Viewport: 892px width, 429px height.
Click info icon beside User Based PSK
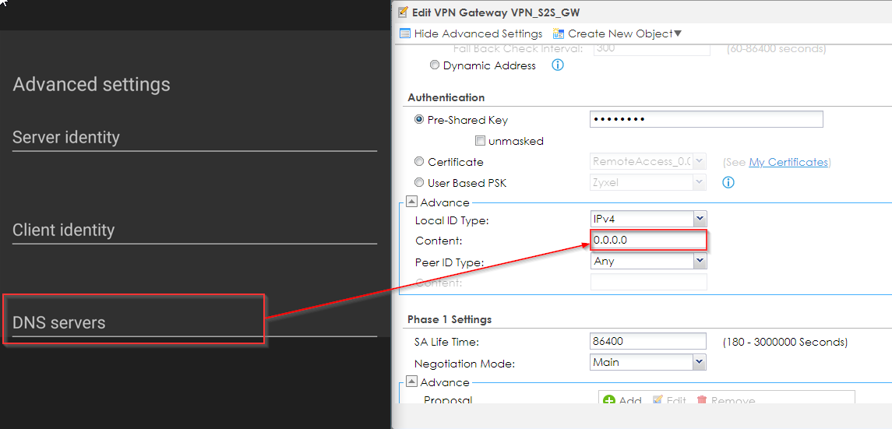pos(728,183)
